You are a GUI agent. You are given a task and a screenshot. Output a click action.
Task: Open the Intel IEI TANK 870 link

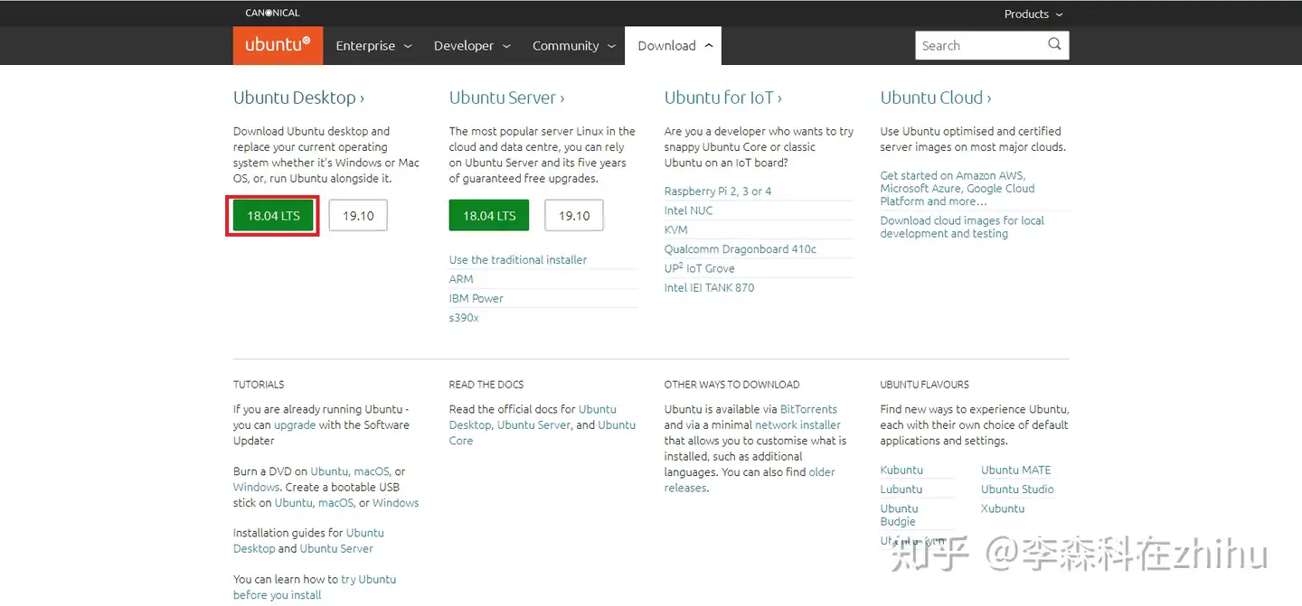[x=710, y=288]
